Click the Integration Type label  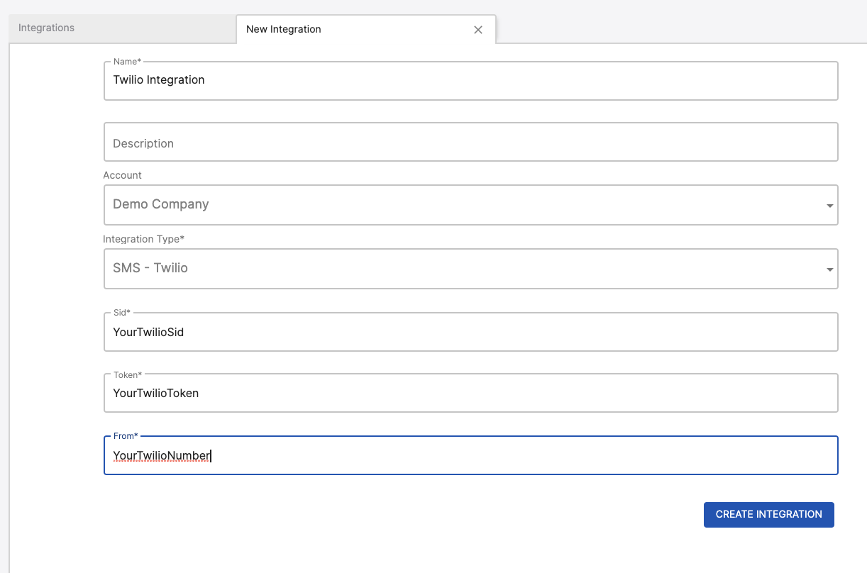click(x=144, y=239)
